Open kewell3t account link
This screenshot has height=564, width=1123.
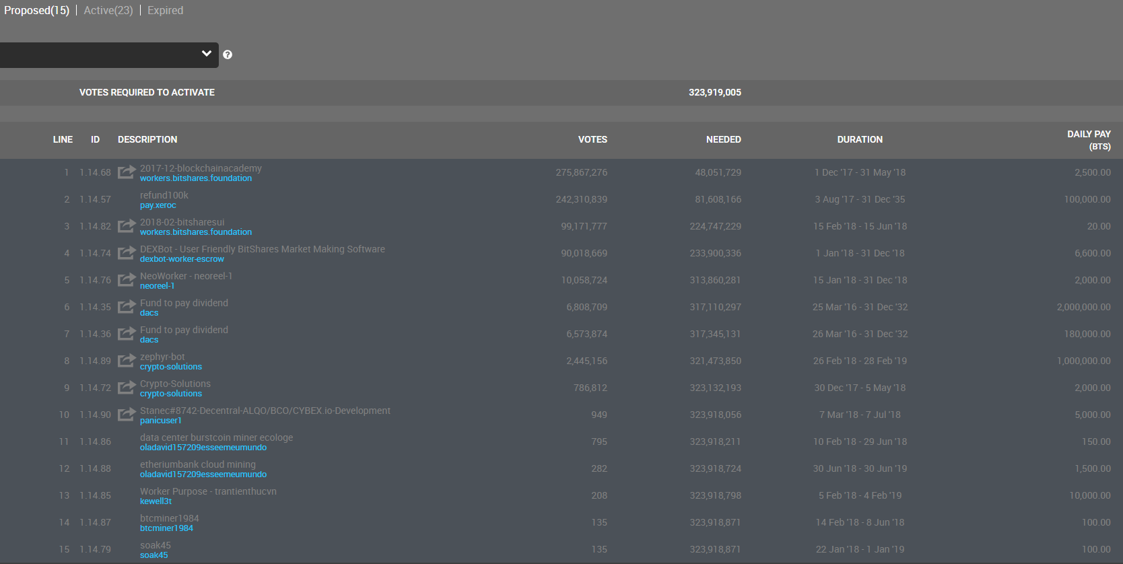[x=156, y=501]
